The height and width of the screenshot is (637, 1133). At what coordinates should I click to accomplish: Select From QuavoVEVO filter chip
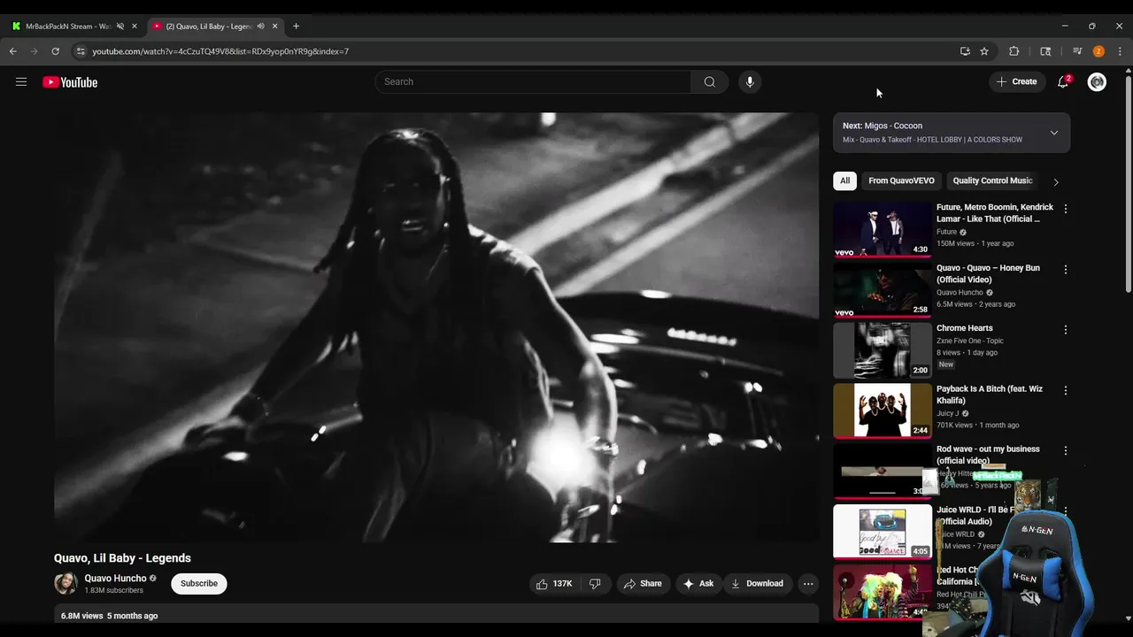tap(901, 180)
